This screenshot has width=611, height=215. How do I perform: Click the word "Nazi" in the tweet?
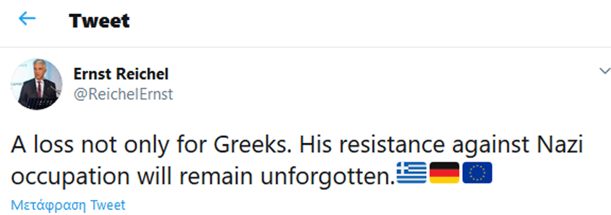559,145
